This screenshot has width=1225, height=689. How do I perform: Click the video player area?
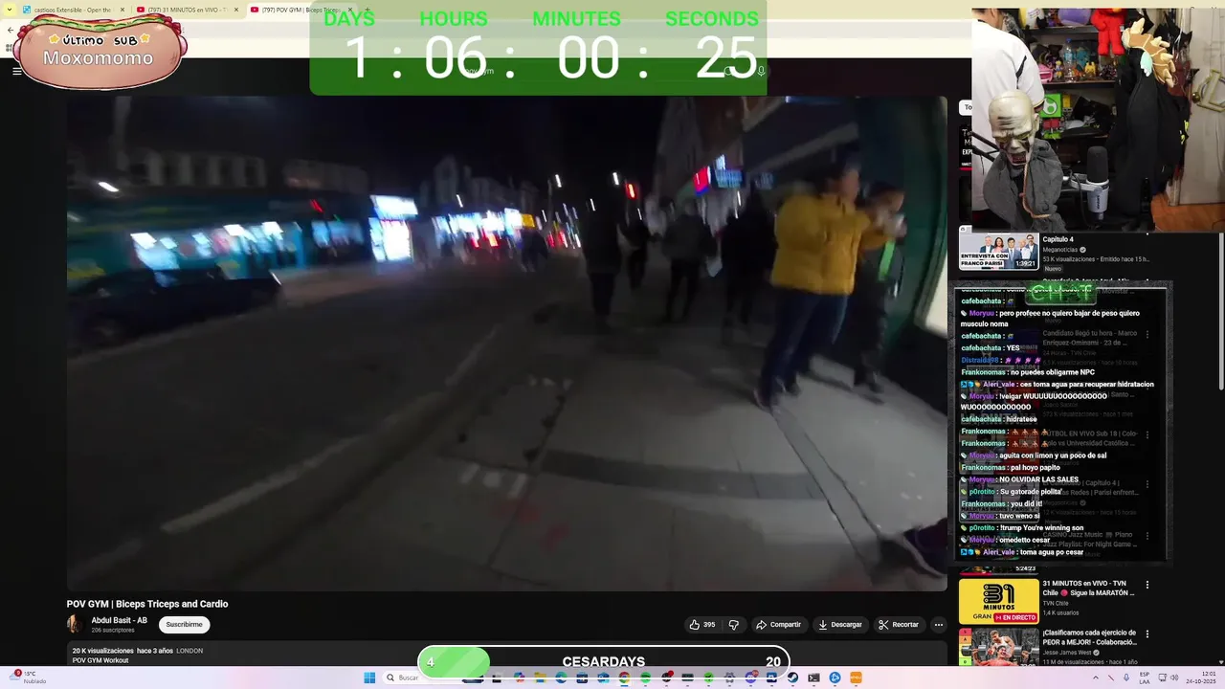click(506, 343)
